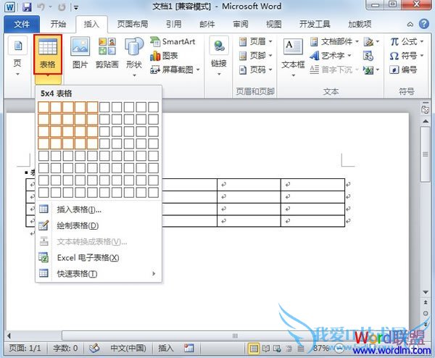
Task: Click word count 字数: 0
Action: 65,348
